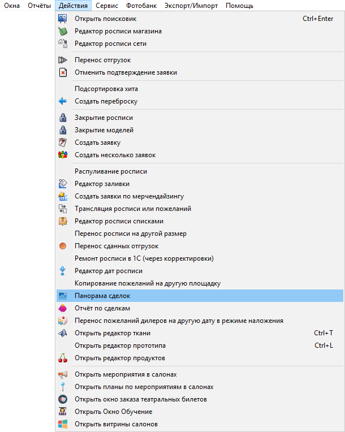The height and width of the screenshot is (432, 345).
Task: Choose Открыть поисковик from the menu
Action: pos(200,19)
